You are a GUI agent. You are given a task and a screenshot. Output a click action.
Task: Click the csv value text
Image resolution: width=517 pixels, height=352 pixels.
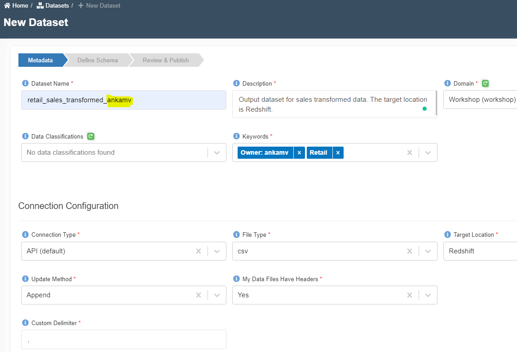coord(243,251)
